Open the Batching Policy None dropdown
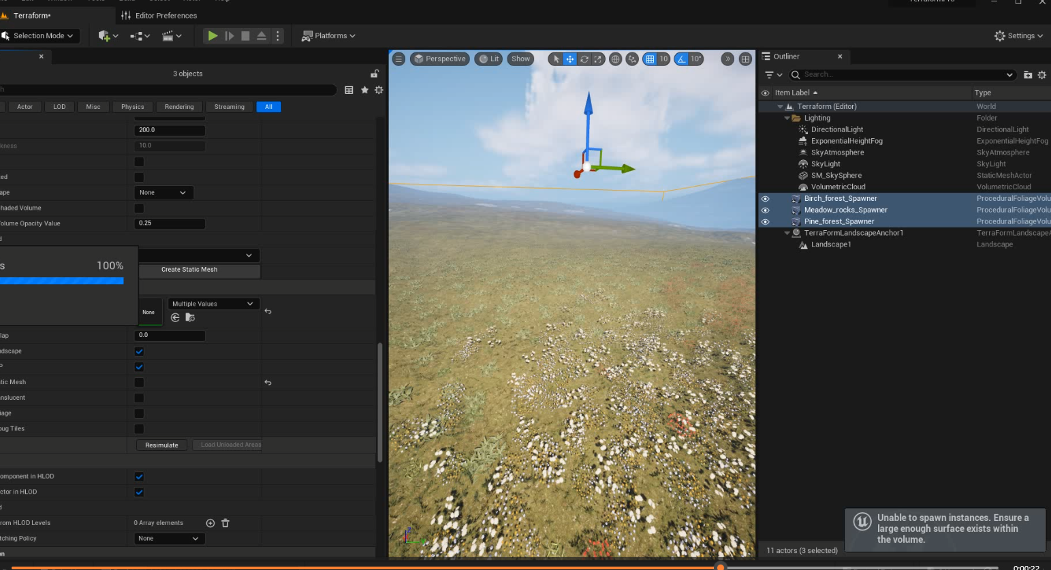Viewport: 1051px width, 570px height. tap(168, 539)
